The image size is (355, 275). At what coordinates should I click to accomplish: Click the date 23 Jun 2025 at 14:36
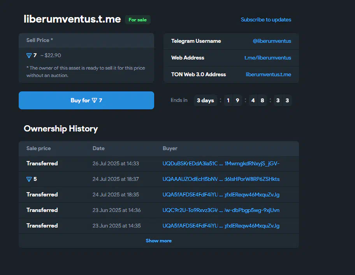click(x=117, y=210)
